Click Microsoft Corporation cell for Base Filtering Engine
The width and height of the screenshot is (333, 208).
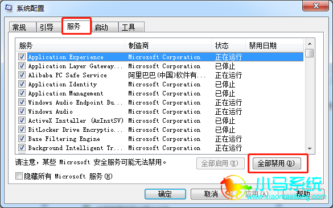tap(165, 139)
